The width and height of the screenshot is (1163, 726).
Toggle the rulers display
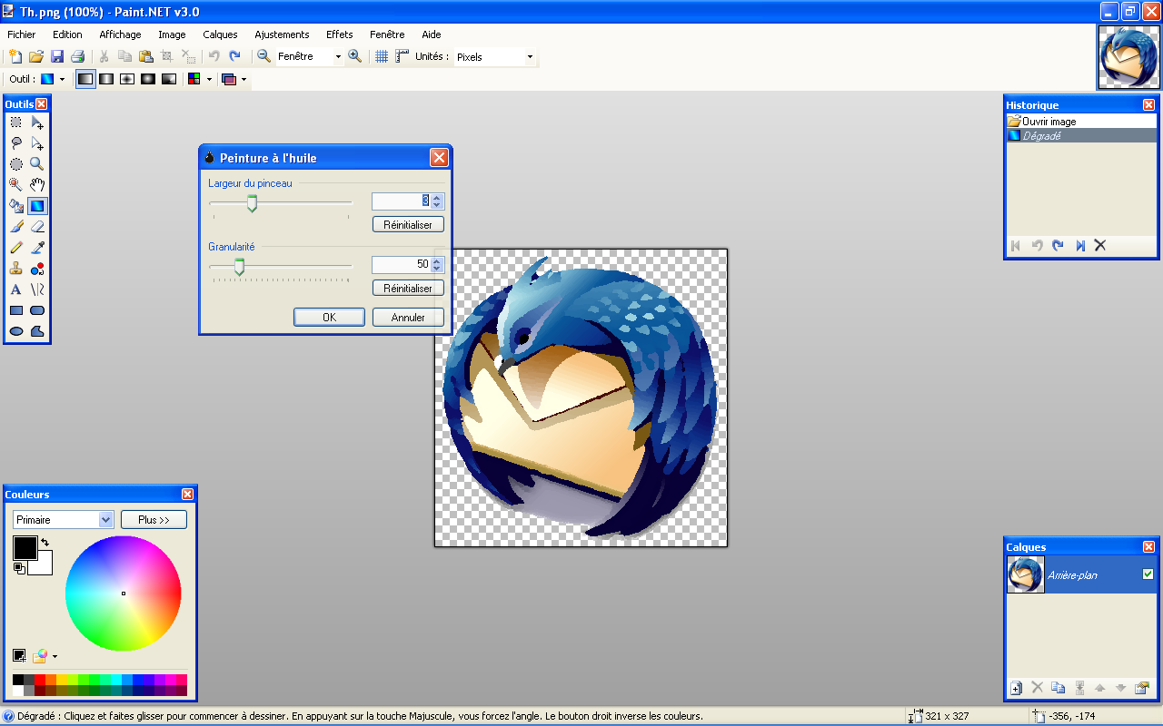point(403,56)
